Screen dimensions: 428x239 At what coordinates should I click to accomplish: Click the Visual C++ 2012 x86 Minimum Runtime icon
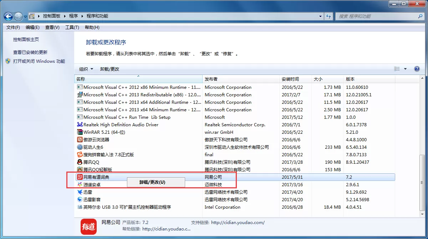point(80,87)
